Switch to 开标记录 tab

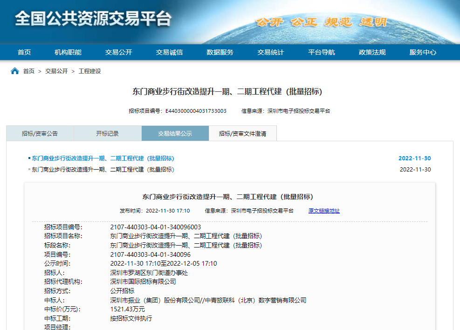[x=108, y=133]
